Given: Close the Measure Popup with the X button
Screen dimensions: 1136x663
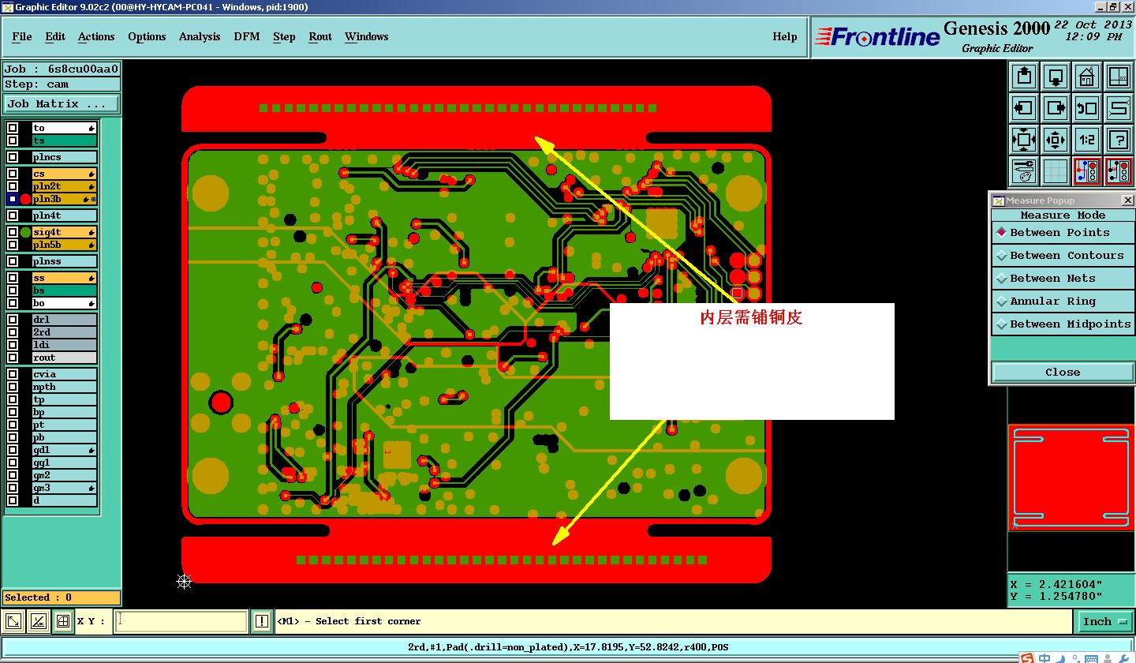Looking at the screenshot, I should pos(1127,200).
